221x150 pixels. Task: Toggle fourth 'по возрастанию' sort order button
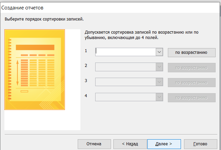191,98
